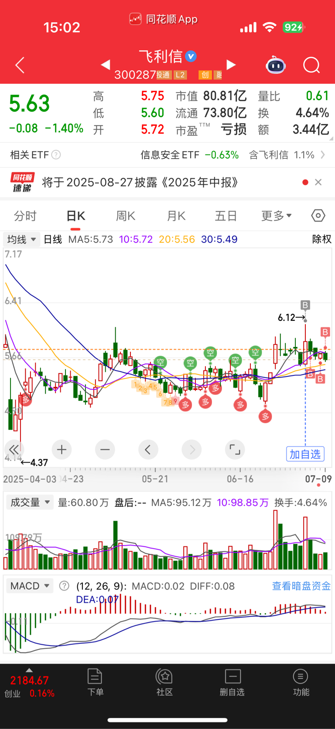Tap the red B marker top right

pyautogui.click(x=325, y=332)
